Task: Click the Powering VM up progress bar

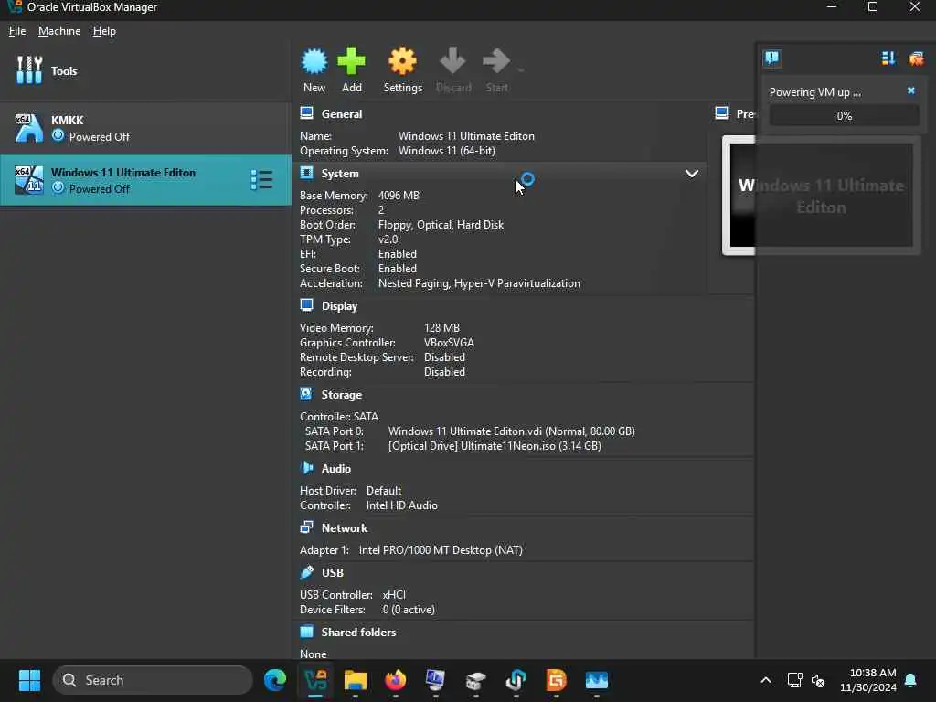Action: (x=844, y=116)
